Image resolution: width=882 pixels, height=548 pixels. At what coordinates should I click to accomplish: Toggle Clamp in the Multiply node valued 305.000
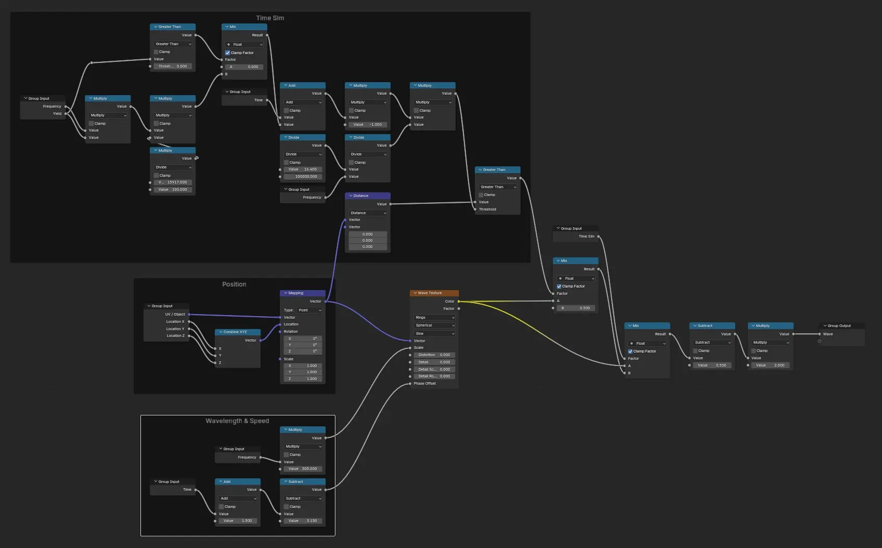click(x=287, y=455)
